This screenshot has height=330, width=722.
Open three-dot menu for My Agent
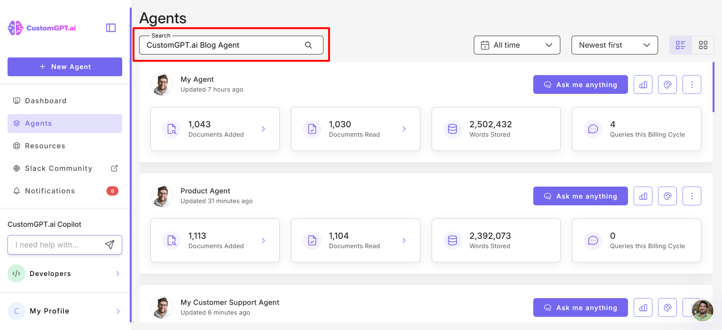click(692, 84)
